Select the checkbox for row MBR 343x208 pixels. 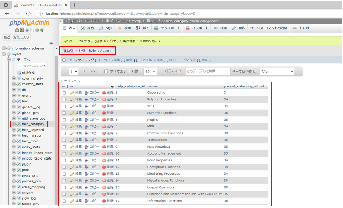64,127
